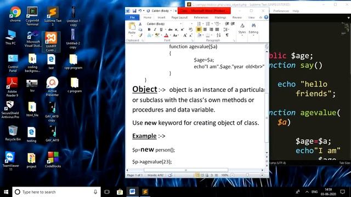Image resolution: width=351 pixels, height=197 pixels.
Task: Open Active Presenter desktop icon
Action: pos(52,86)
